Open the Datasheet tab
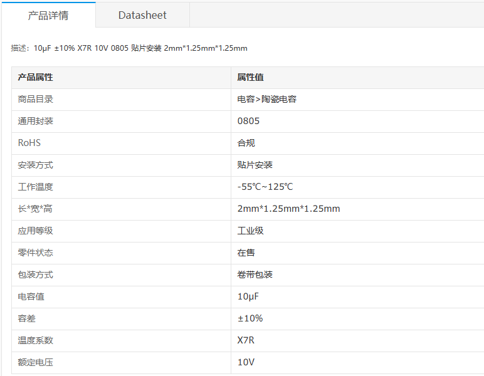This screenshot has width=484, height=376. click(x=142, y=15)
